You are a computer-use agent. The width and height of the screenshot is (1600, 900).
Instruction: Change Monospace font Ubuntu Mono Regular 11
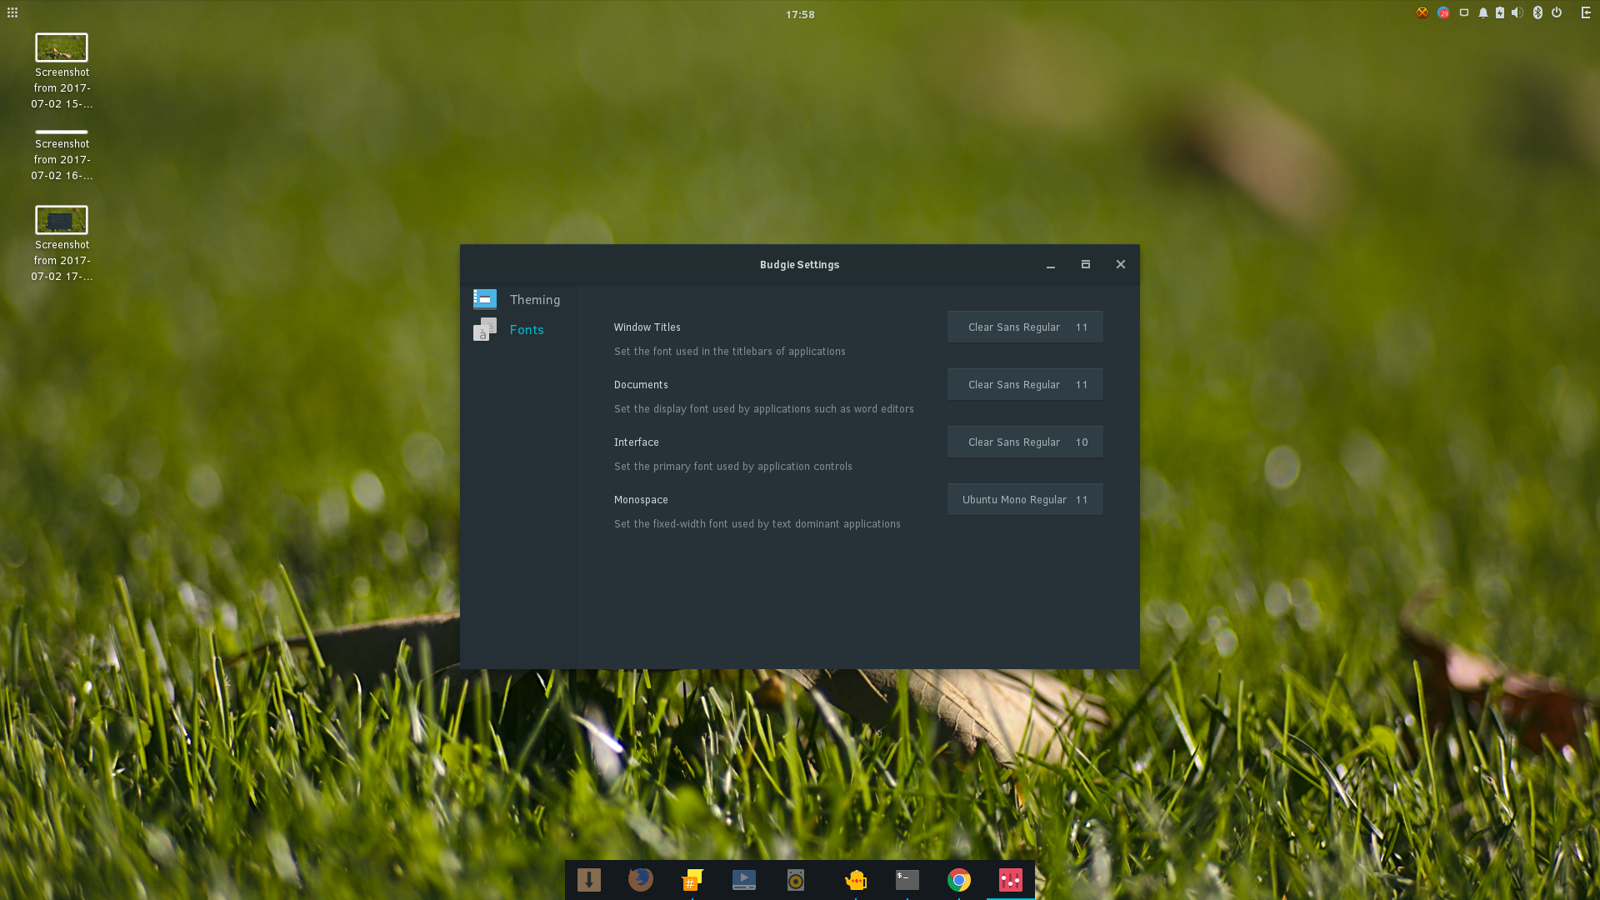1025,499
